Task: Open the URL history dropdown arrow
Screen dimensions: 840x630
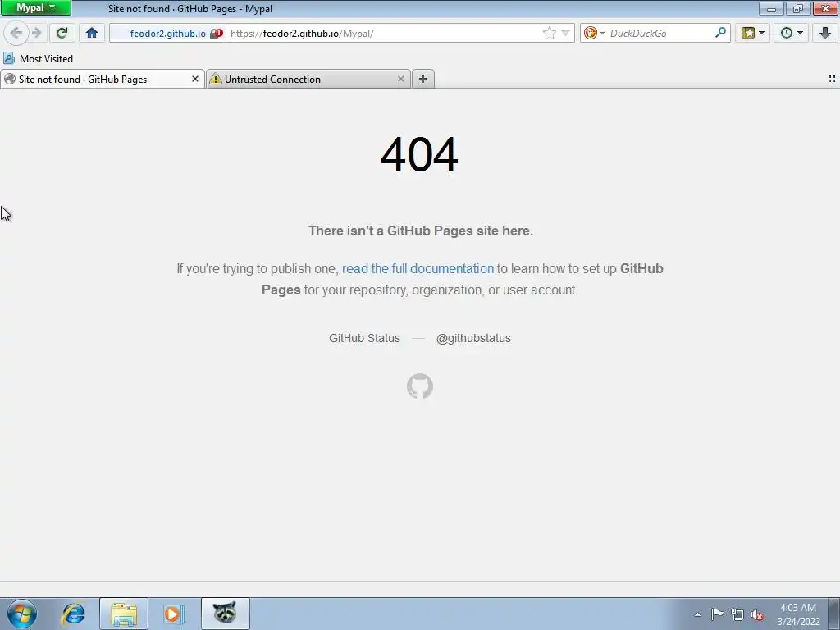Action: 565,33
